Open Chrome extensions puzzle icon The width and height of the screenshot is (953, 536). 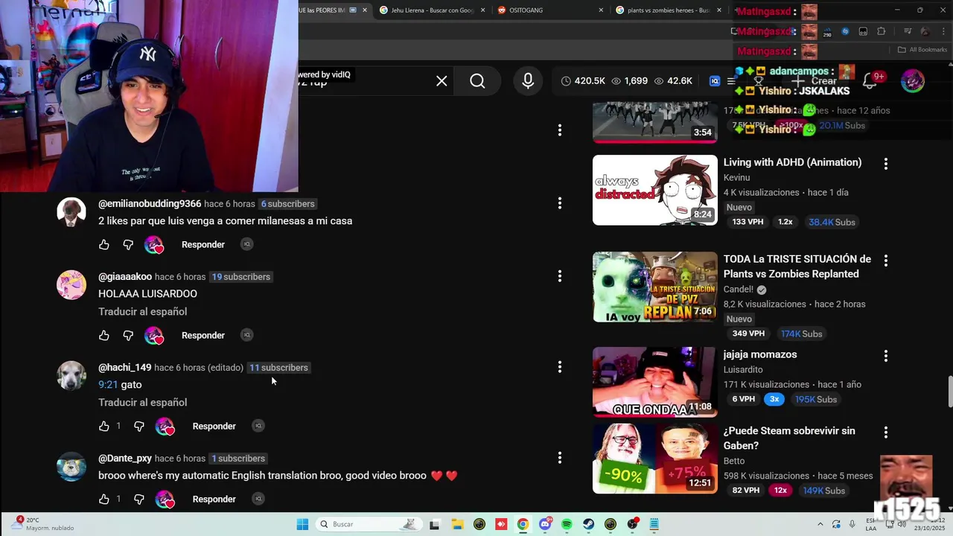tap(882, 31)
